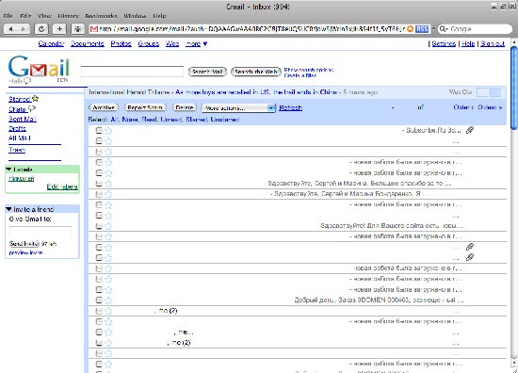
Task: Click the Delete button
Action: [185, 107]
